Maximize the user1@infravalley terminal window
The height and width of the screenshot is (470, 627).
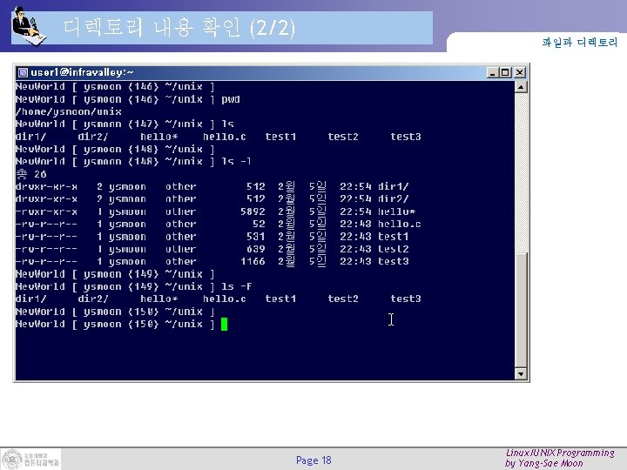click(505, 72)
